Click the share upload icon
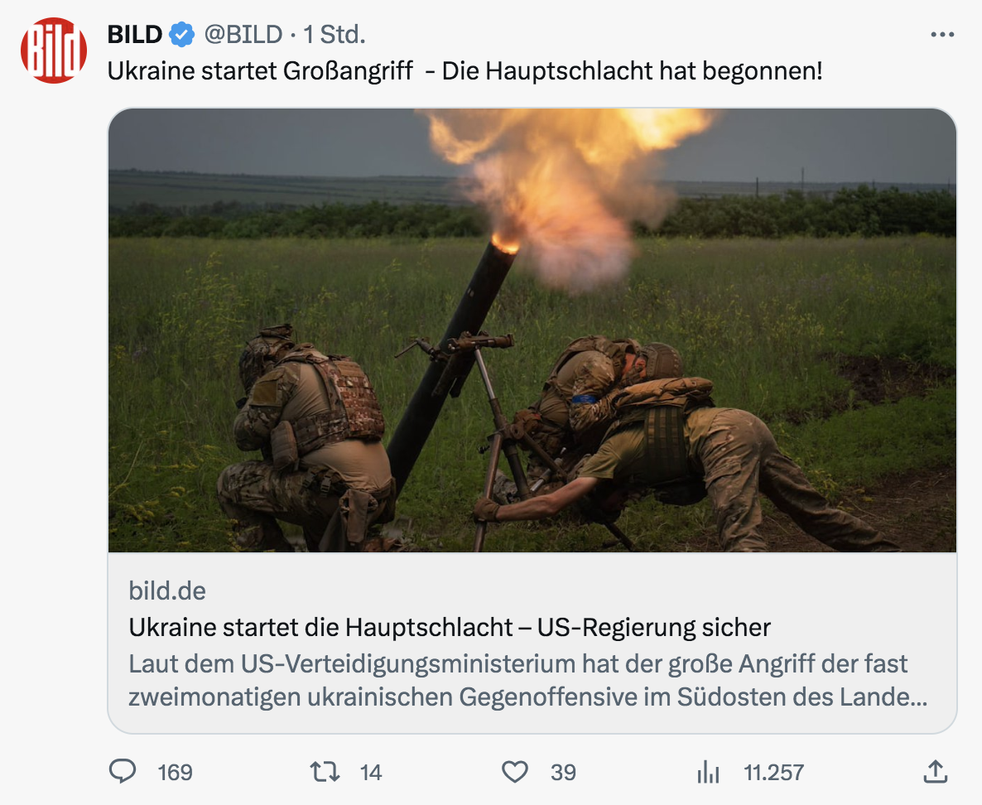Viewport: 982px width, 805px height. click(936, 772)
